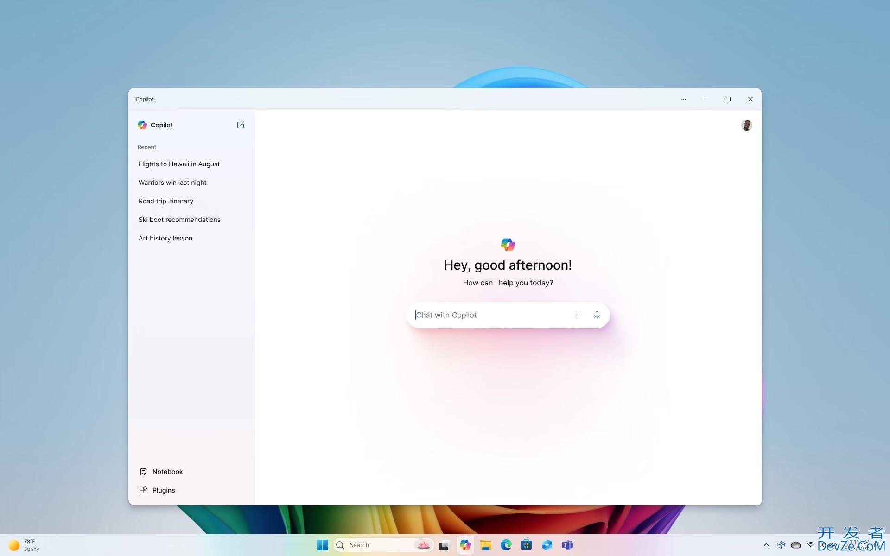The image size is (890, 556).
Task: Open Microsoft Teams from the taskbar
Action: 567,545
